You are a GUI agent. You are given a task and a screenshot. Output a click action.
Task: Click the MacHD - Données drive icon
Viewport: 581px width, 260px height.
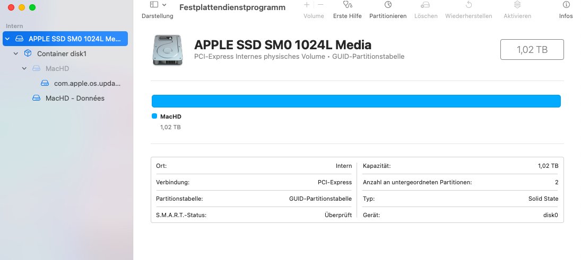[36, 98]
